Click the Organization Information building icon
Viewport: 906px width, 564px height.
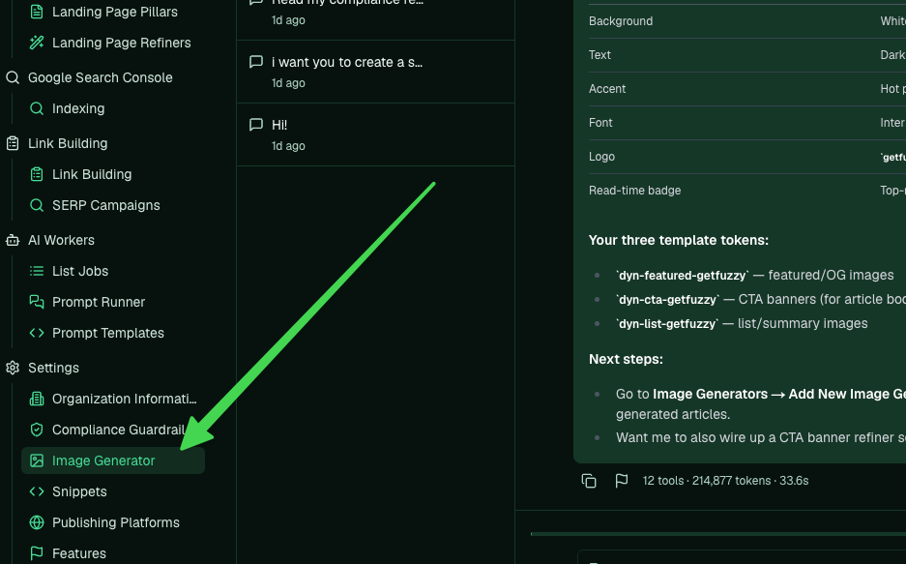tap(37, 399)
